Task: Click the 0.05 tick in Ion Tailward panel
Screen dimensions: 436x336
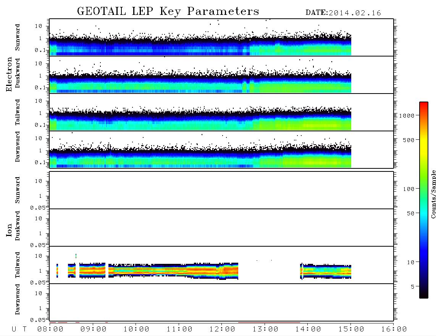Action: 38,282
